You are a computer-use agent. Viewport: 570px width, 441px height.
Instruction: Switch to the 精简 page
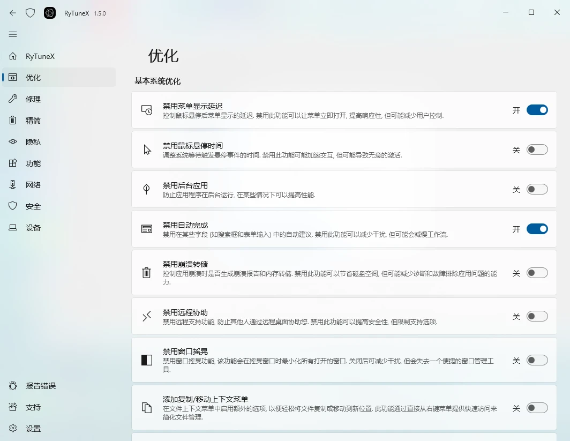(x=33, y=120)
